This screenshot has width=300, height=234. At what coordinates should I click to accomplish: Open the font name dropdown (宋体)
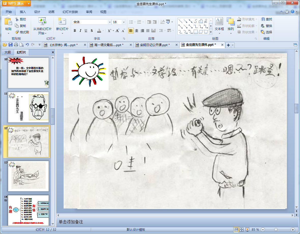(110, 22)
